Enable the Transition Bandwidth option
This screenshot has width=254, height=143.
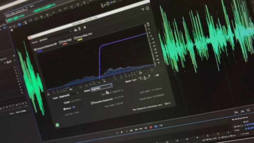92,103
